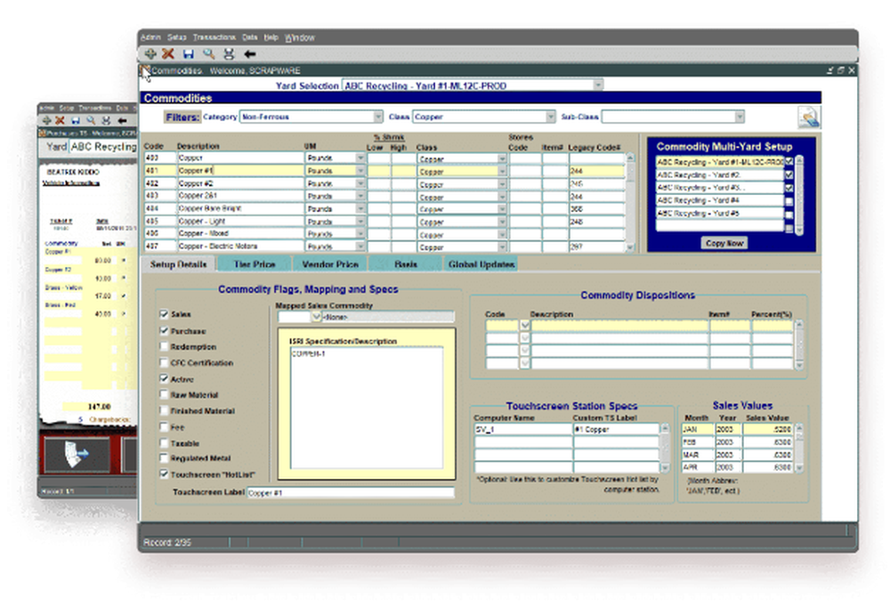
Task: Open the Yard Selection dropdown
Action: pos(598,85)
